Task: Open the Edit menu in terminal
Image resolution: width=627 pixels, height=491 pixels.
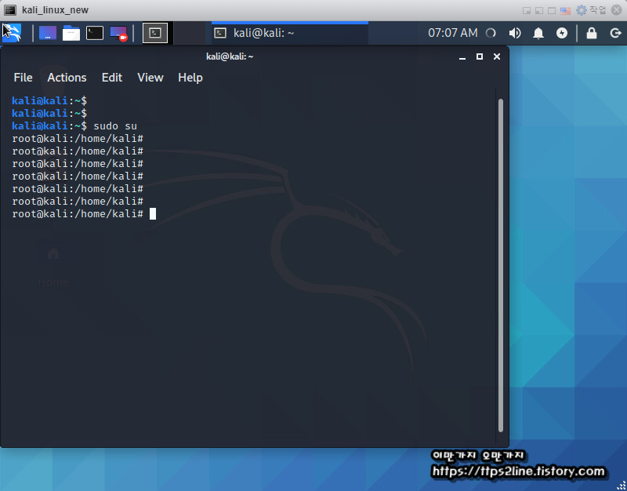Action: 112,78
